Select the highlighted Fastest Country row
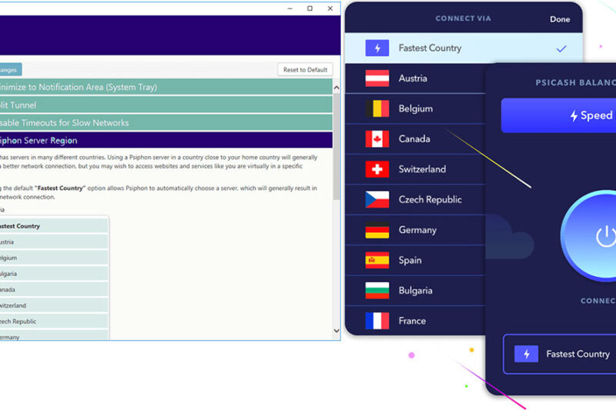 pos(464,48)
